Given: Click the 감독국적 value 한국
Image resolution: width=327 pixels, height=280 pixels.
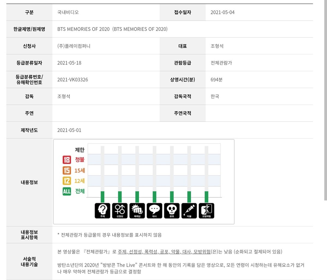Looking at the screenshot, I should pyautogui.click(x=215, y=96).
